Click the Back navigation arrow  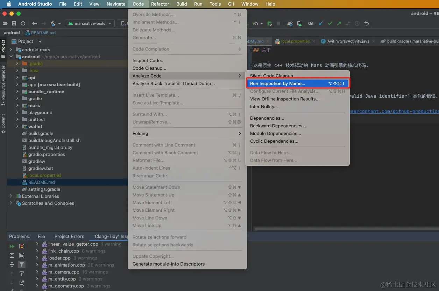click(34, 23)
